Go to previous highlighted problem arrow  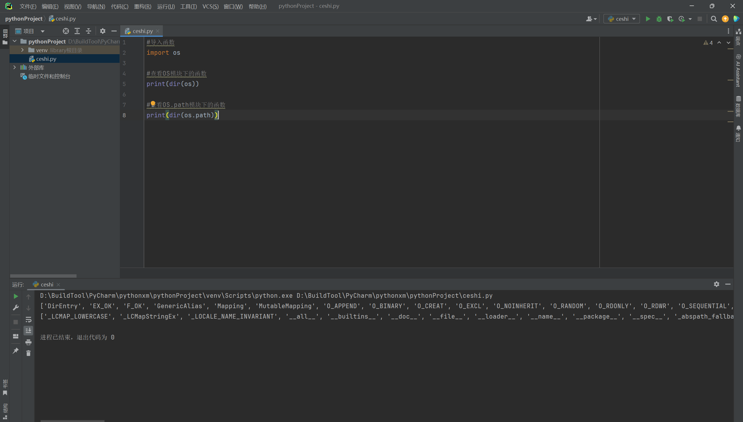coord(719,43)
